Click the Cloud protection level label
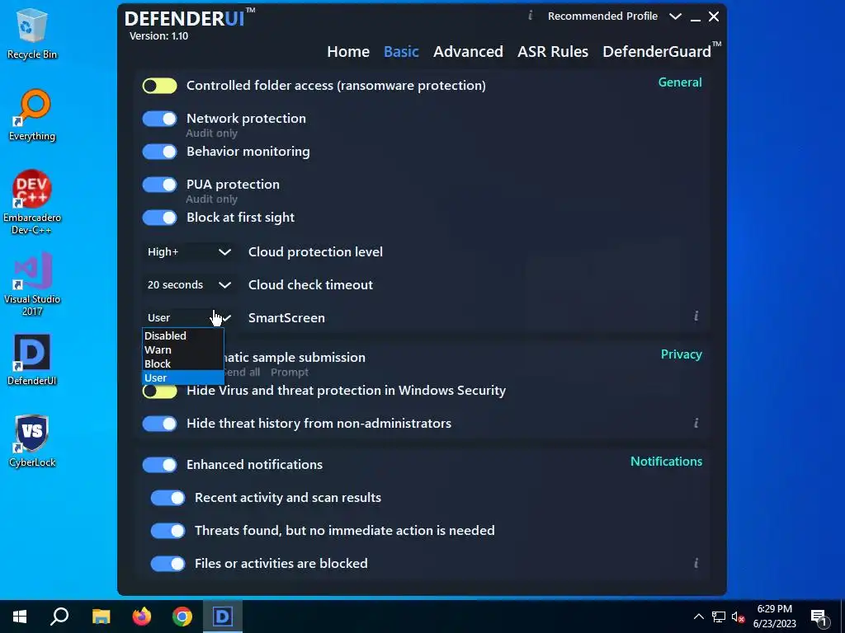Image resolution: width=845 pixels, height=633 pixels. point(315,252)
